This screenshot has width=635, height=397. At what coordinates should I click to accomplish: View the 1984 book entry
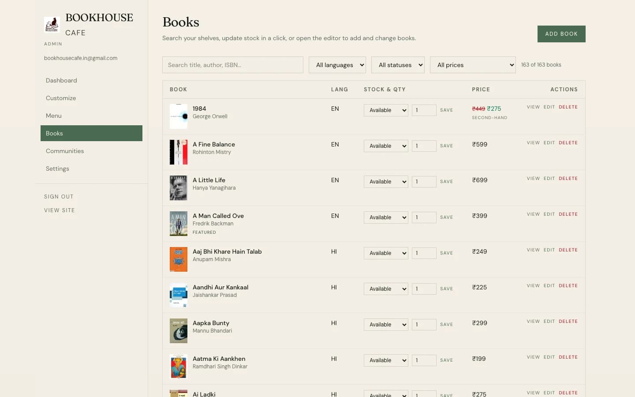(533, 107)
